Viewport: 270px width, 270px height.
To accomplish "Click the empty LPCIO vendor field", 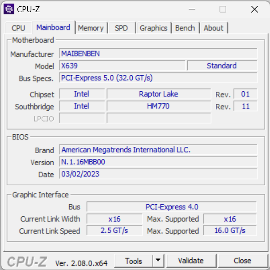I will (82, 118).
